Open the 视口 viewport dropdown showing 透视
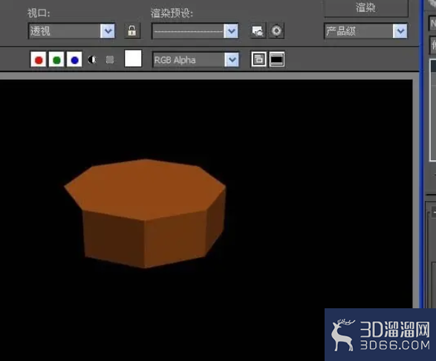This screenshot has height=361, width=436. [x=71, y=31]
